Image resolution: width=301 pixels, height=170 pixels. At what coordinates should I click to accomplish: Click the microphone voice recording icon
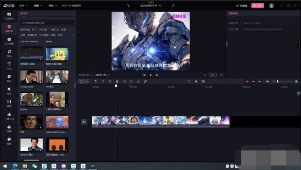pos(196,81)
